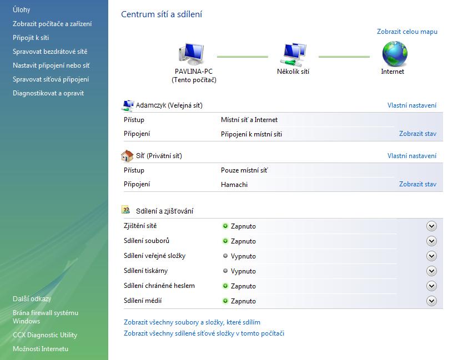Click the Sdílení médií label
The image size is (458, 360).
(x=143, y=301)
